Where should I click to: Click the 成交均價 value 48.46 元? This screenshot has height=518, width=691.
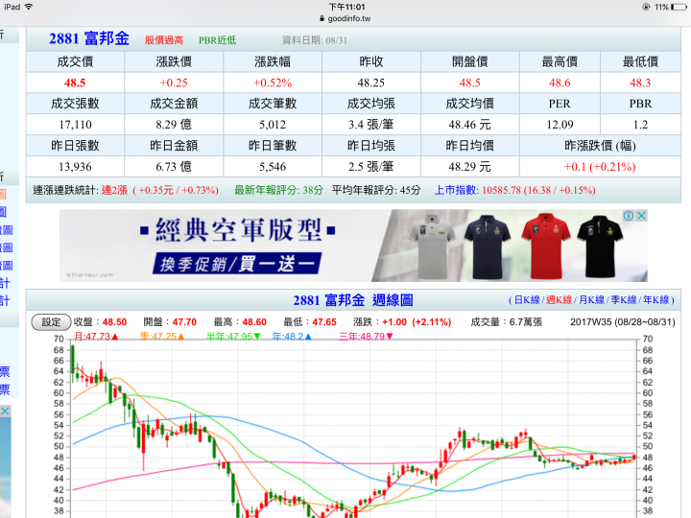click(469, 125)
